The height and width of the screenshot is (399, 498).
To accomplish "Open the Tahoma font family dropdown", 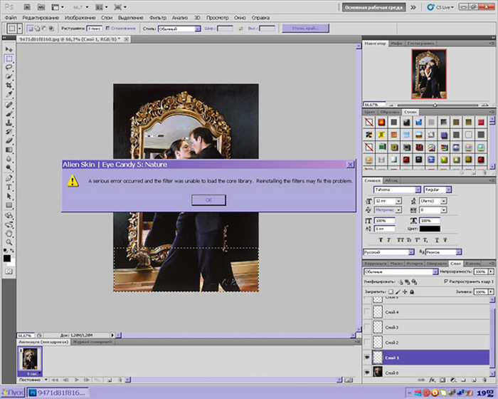I will (418, 190).
